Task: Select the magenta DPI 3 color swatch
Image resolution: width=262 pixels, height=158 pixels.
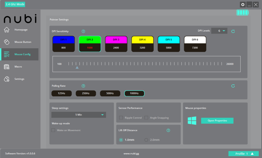Action: 116,40
